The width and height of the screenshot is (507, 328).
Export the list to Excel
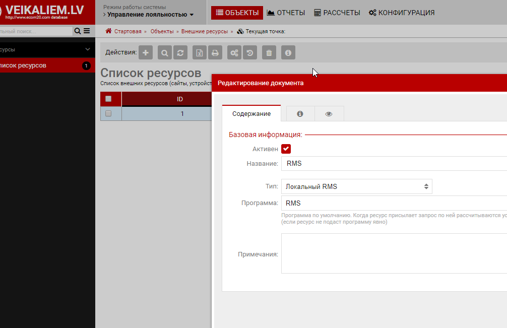click(x=200, y=52)
